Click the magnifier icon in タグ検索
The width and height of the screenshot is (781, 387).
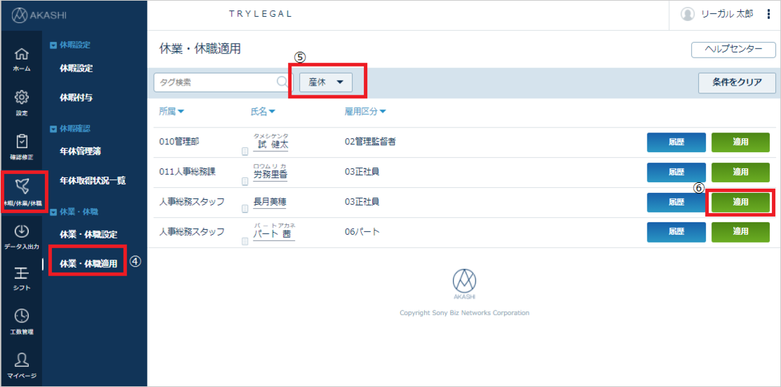[282, 82]
